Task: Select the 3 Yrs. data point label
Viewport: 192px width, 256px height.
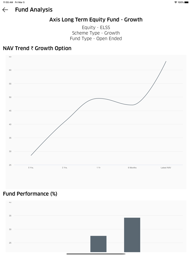Action: point(65,167)
